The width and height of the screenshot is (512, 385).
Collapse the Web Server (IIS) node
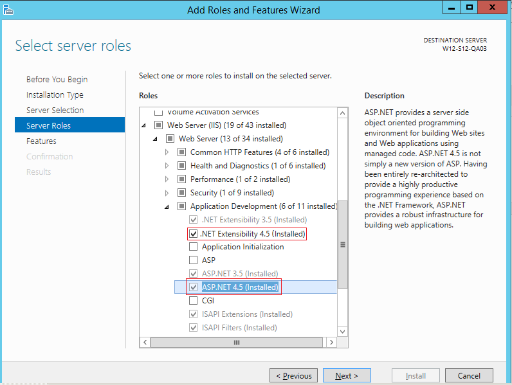tap(143, 125)
